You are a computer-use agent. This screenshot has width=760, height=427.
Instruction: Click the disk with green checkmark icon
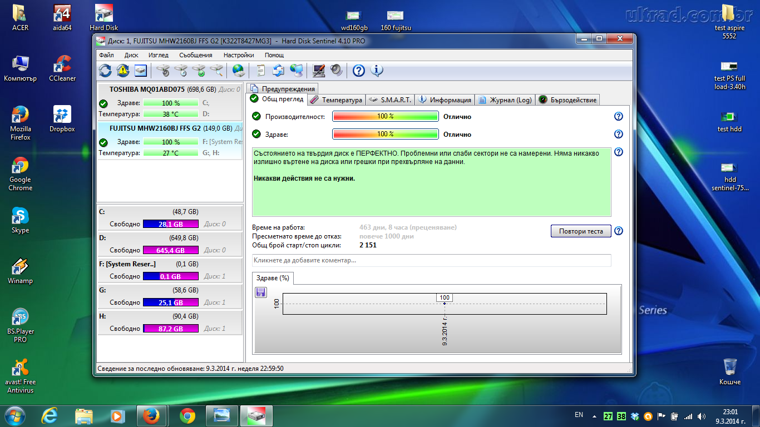199,70
